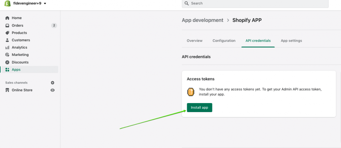View Online Store via eye icon
Screen dimensions: 341x148
[52, 90]
